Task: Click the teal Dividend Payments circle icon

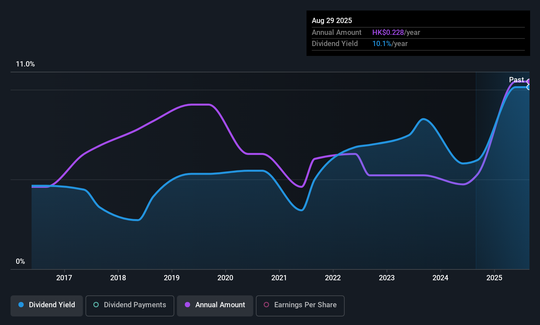Action: click(96, 305)
